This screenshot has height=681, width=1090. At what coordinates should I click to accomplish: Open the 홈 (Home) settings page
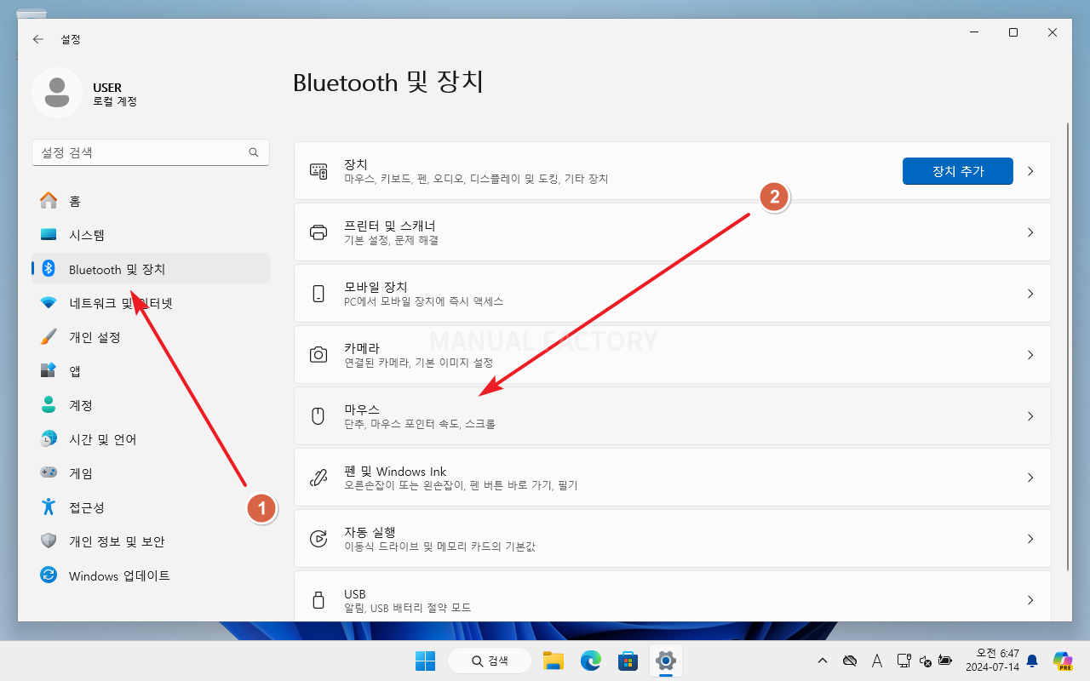(x=151, y=201)
